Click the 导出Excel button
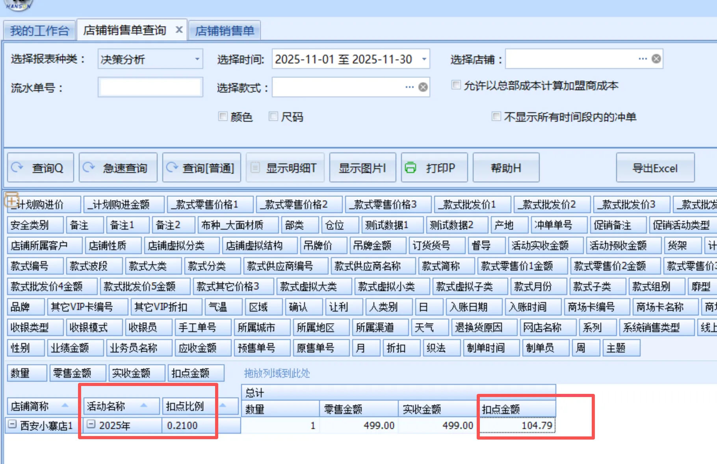Screen dimensions: 717x464 pyautogui.click(x=655, y=168)
